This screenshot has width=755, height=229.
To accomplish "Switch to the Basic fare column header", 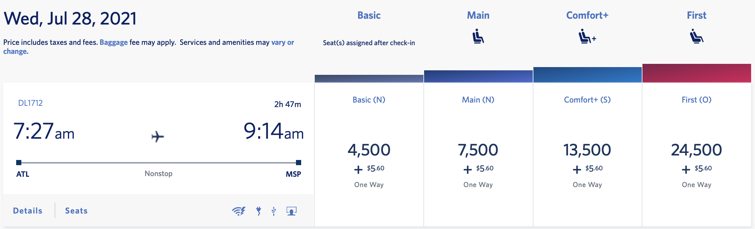I will (368, 15).
